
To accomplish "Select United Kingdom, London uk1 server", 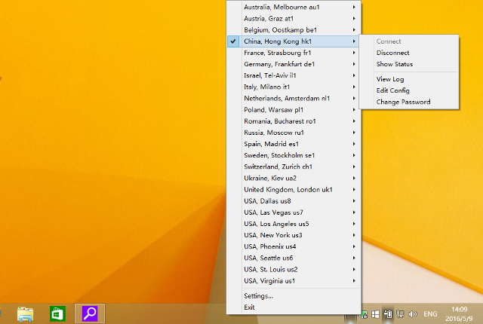I will 294,189.
